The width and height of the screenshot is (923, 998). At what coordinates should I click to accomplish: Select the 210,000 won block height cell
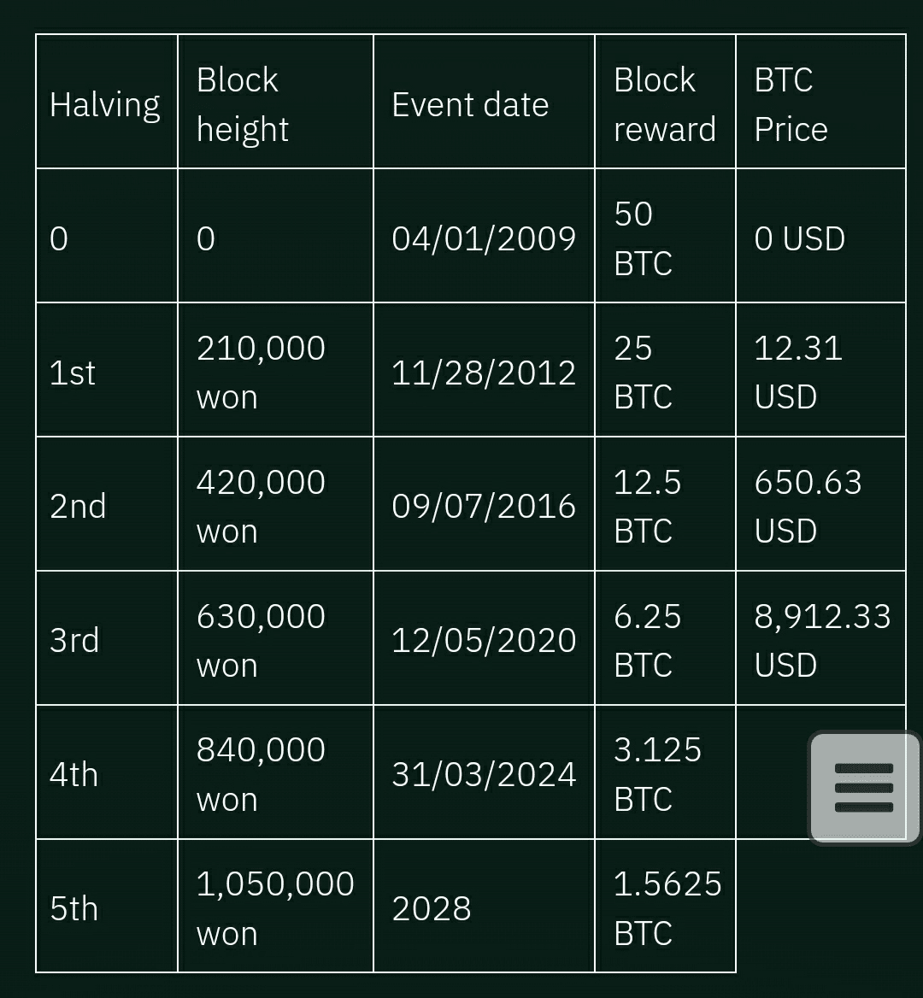point(261,373)
